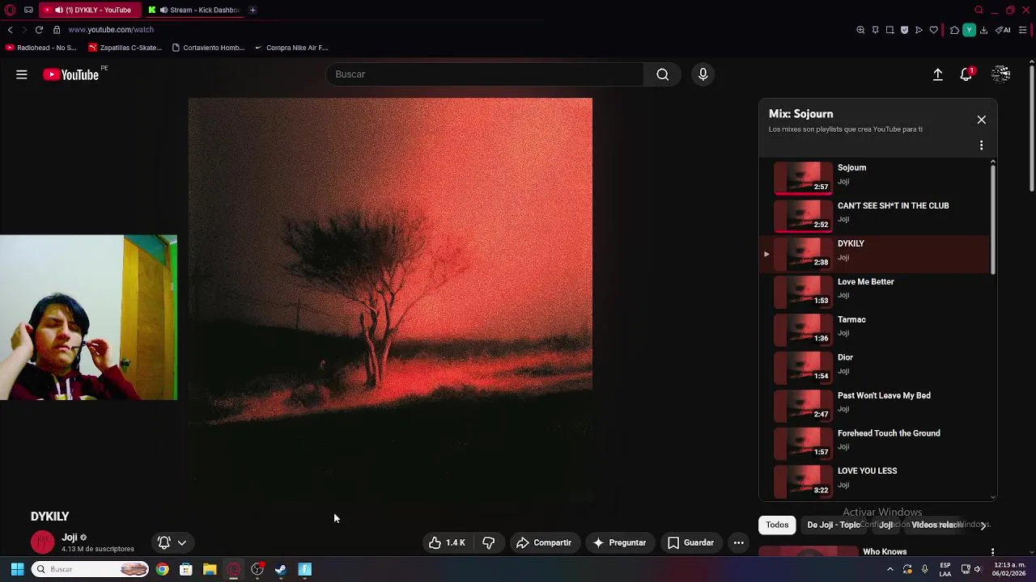Open the Joji channel name link
This screenshot has height=582, width=1036.
pos(70,538)
